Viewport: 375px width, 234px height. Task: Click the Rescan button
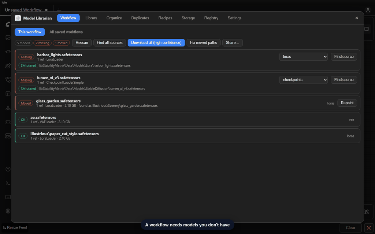click(x=82, y=42)
